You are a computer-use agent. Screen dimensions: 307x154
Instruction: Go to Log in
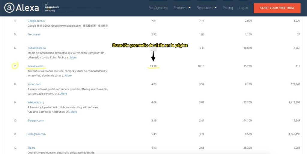click(x=243, y=8)
